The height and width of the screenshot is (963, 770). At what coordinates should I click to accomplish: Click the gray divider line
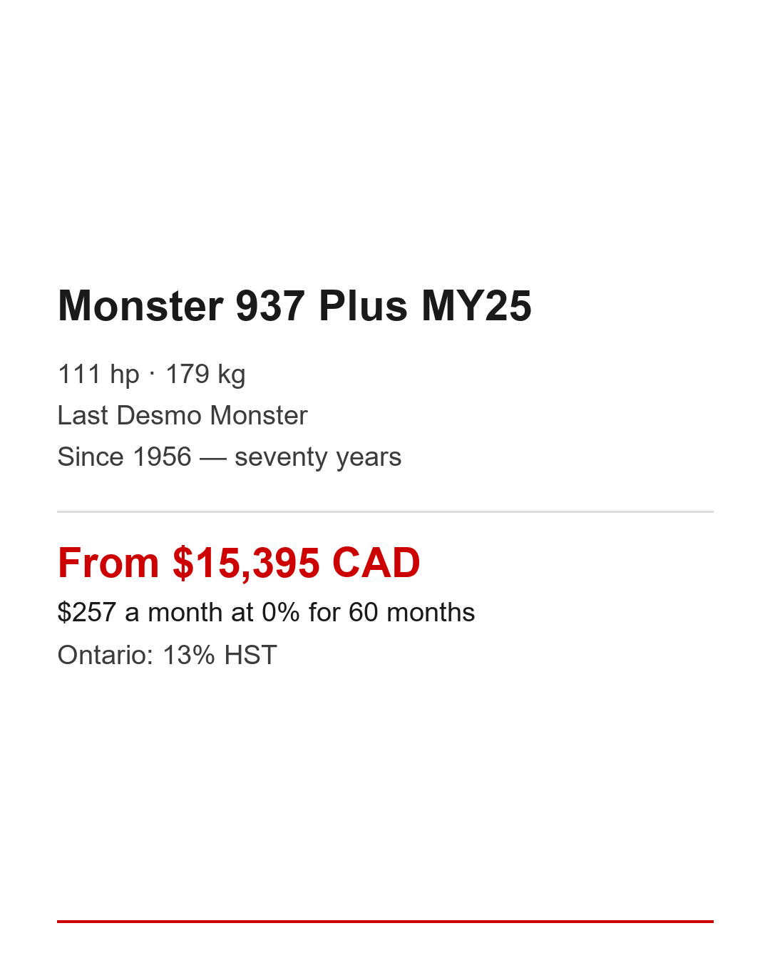385,511
